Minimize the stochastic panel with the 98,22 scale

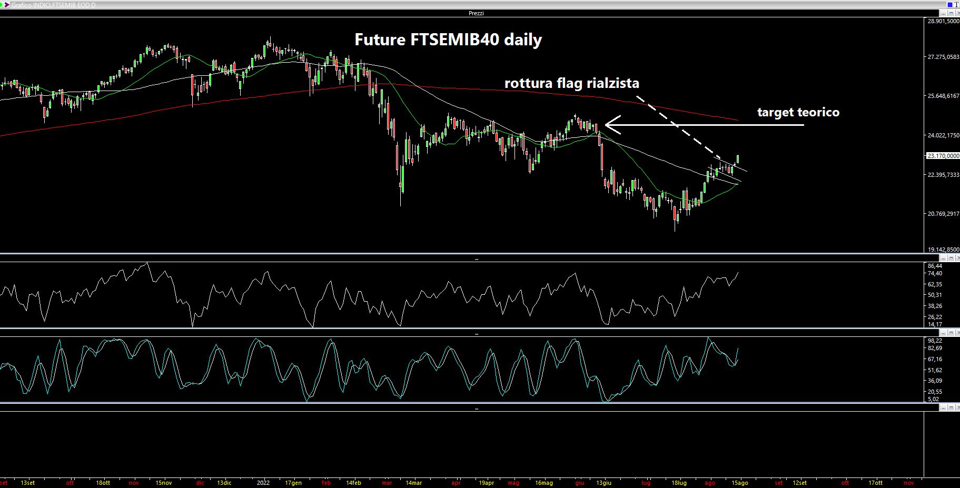(x=944, y=333)
